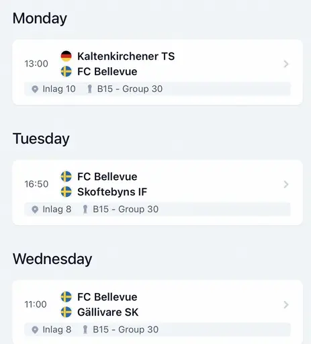The image size is (311, 344).
Task: Click the German flag beside Kaltenkirchener TS
Action: coord(66,56)
